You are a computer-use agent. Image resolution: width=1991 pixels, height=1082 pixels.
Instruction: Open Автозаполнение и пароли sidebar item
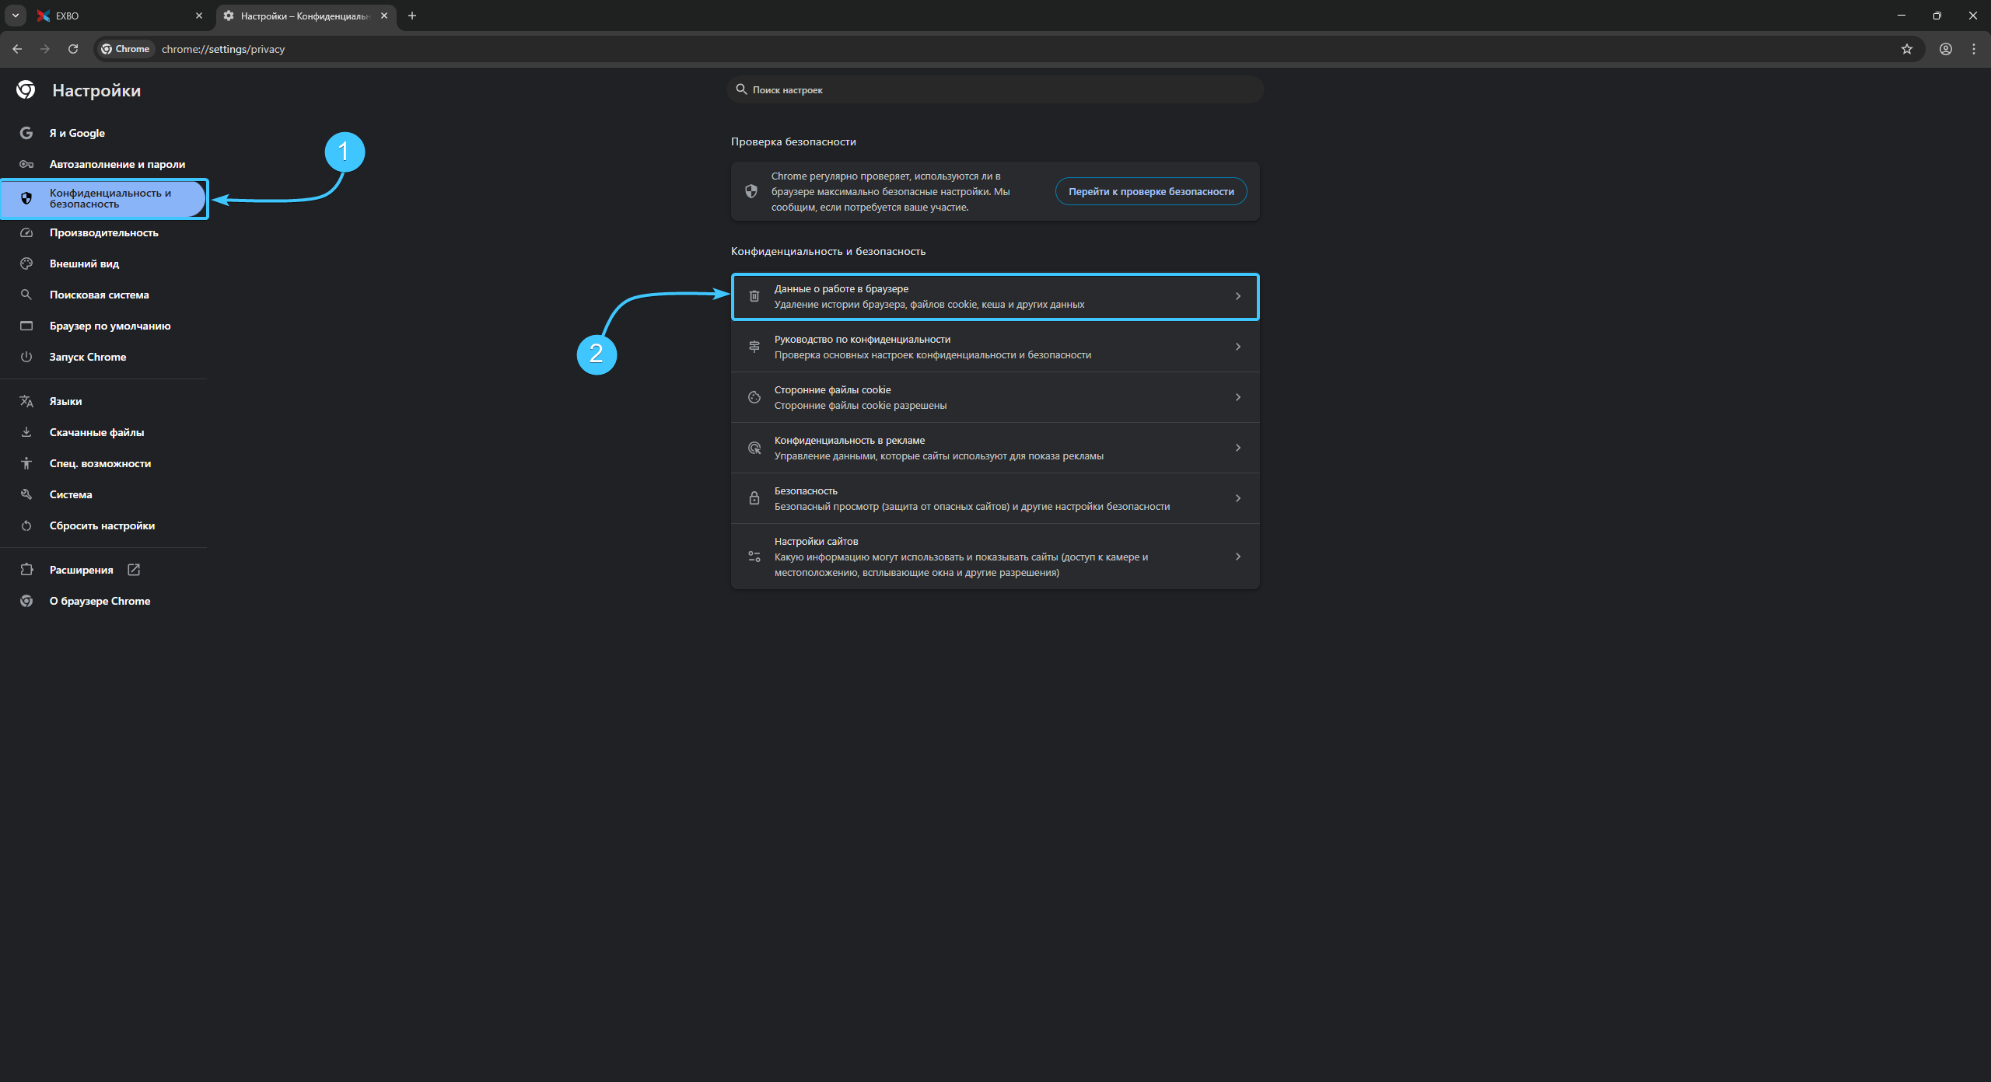click(x=117, y=164)
